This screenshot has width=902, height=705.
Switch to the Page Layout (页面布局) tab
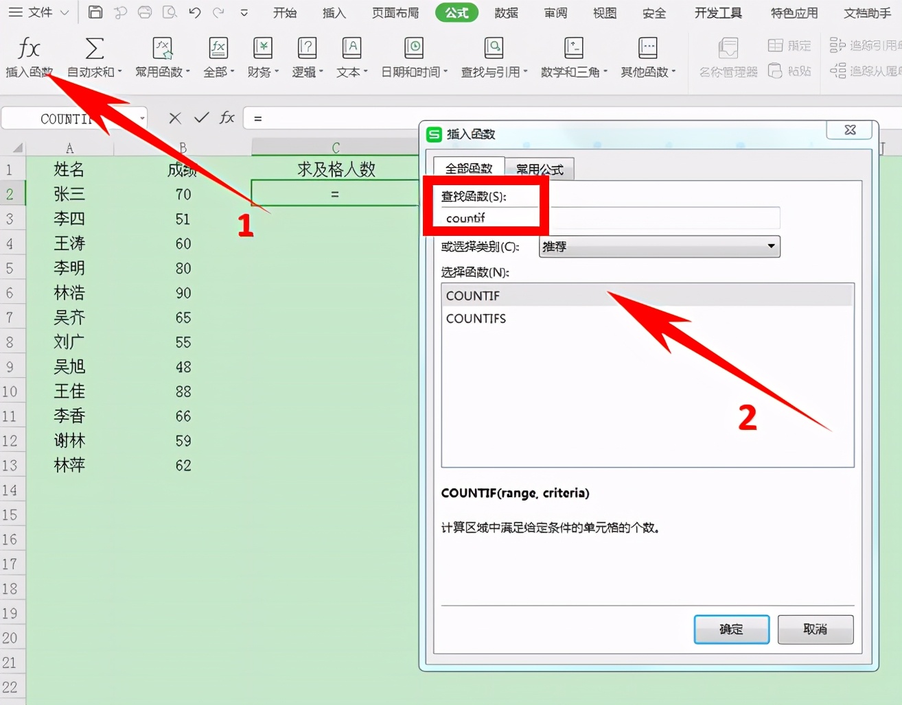tap(395, 12)
